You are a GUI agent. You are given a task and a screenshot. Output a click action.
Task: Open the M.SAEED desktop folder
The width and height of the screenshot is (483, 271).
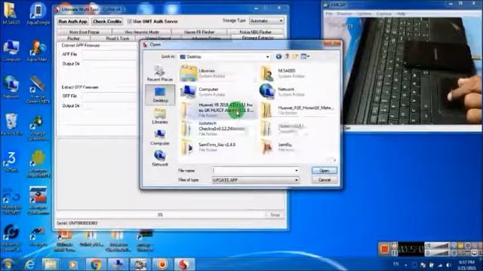(x=11, y=14)
